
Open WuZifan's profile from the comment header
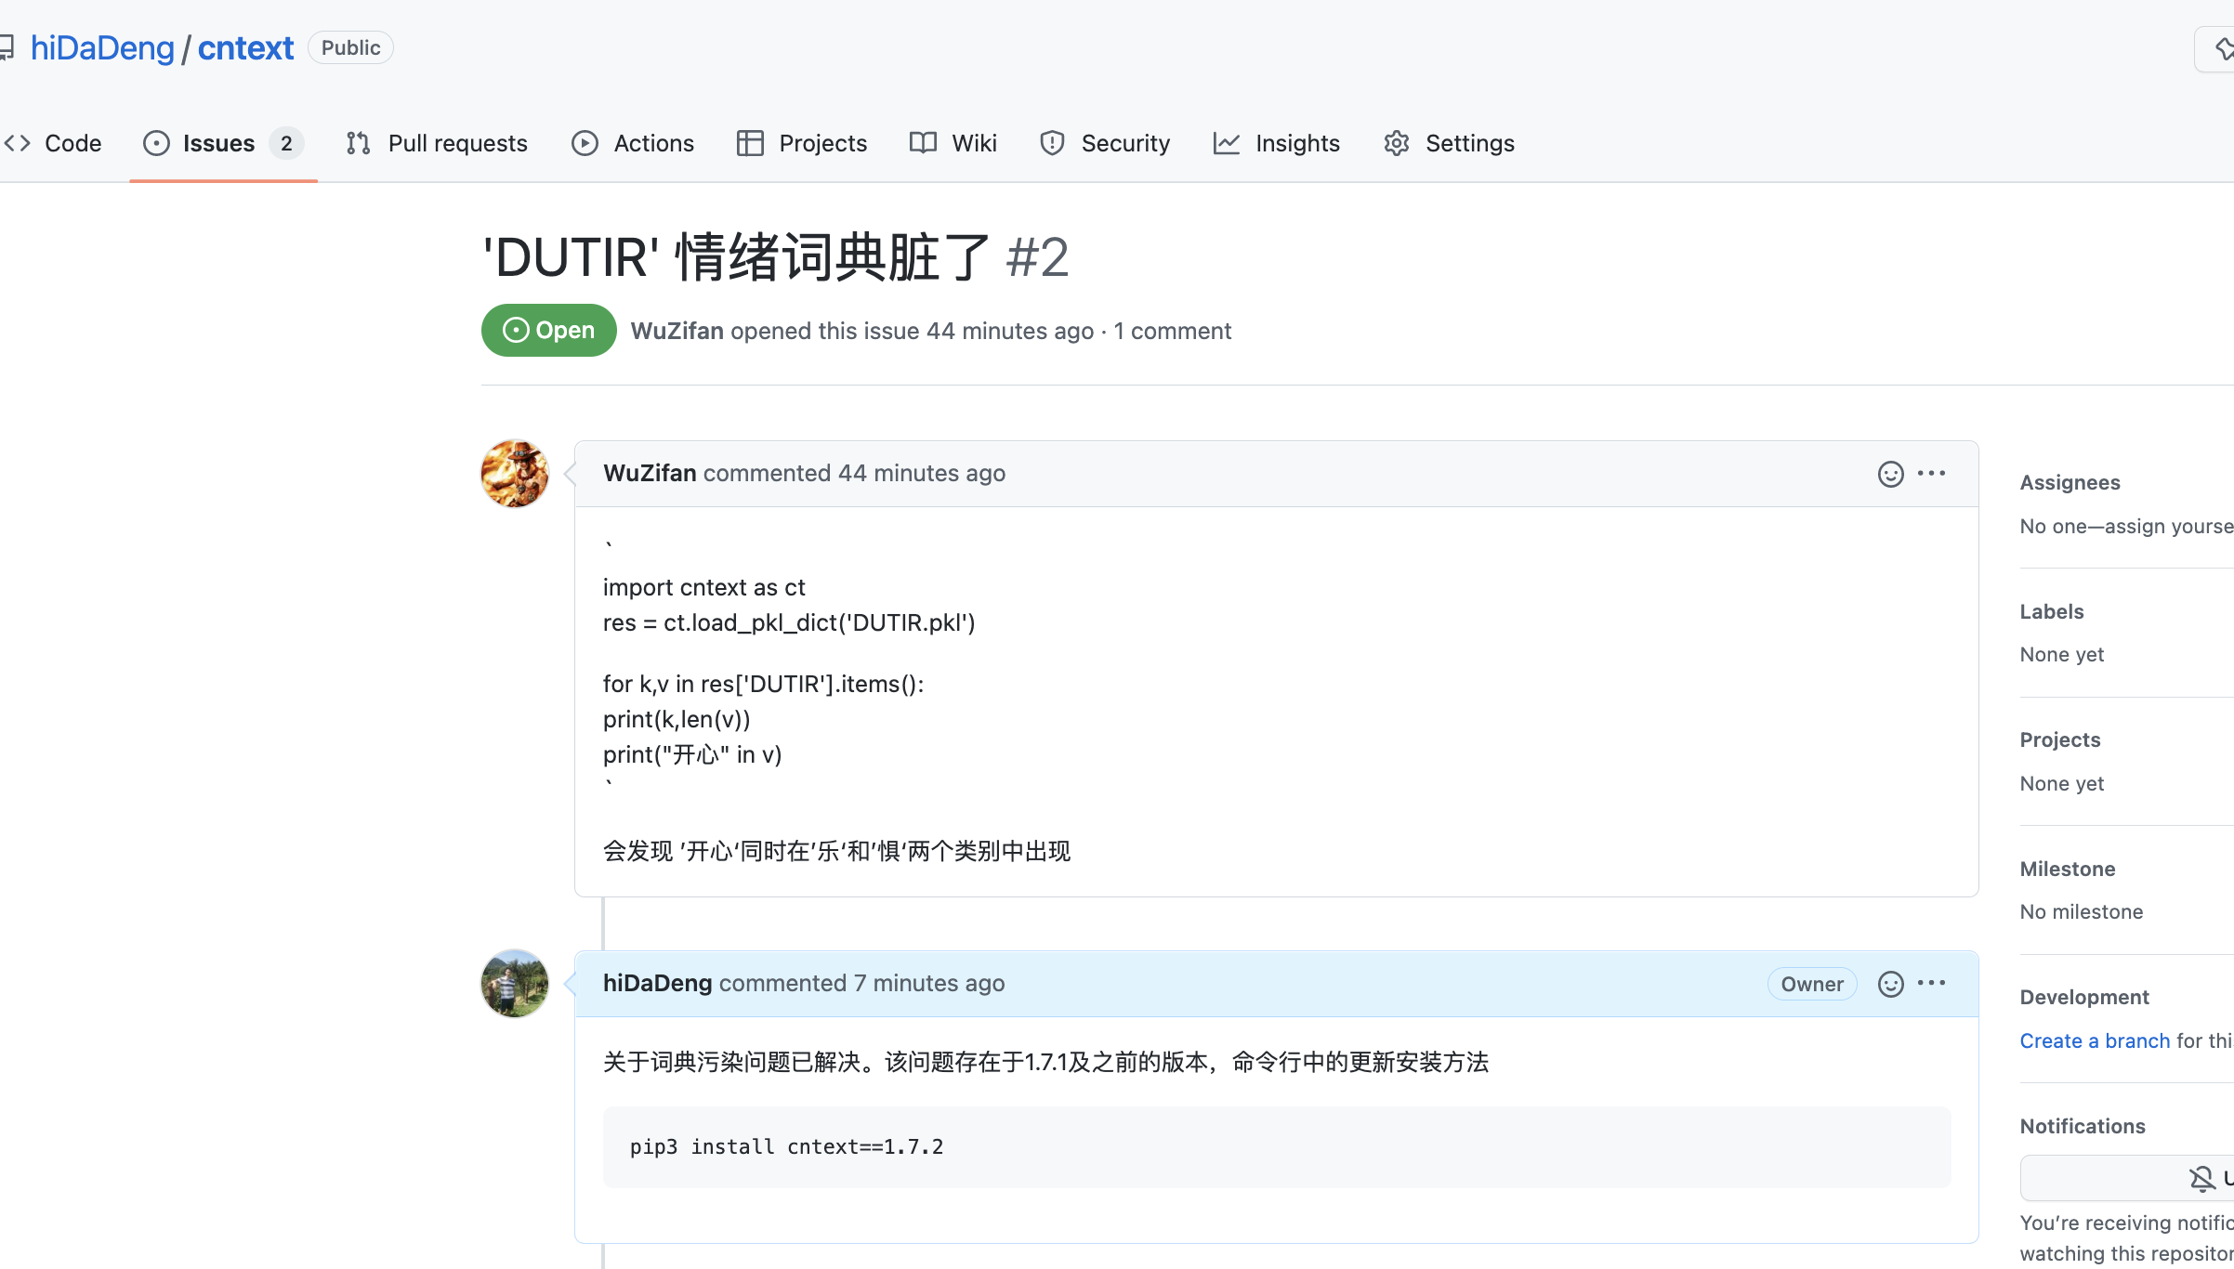pyautogui.click(x=649, y=473)
